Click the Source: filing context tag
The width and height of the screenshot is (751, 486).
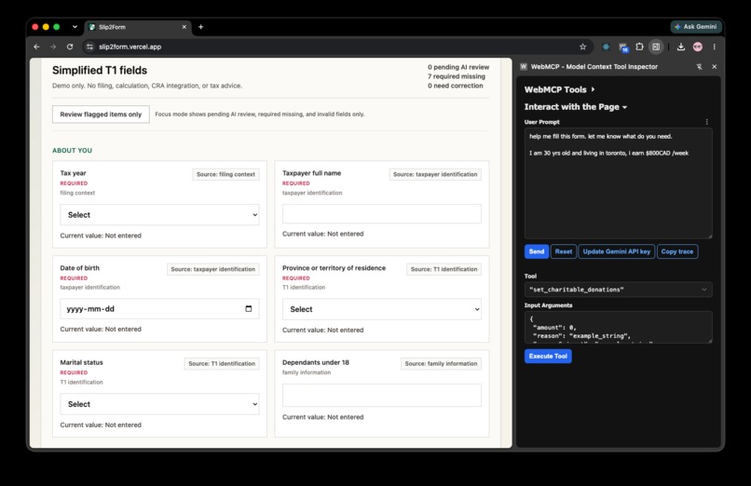point(225,174)
